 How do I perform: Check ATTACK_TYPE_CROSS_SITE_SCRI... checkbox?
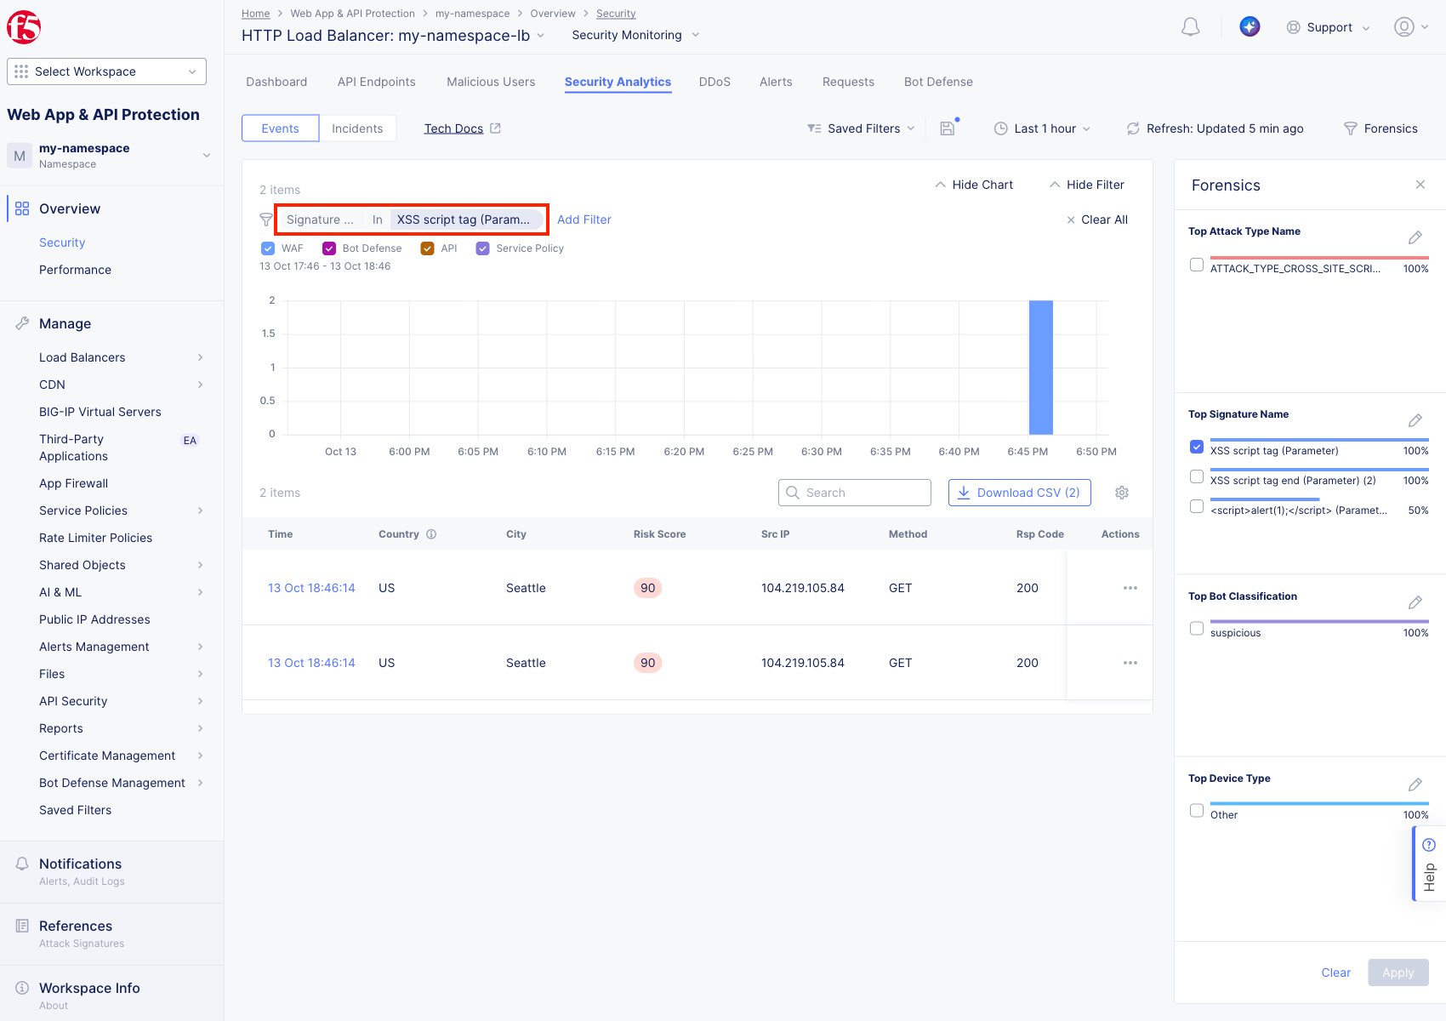(x=1197, y=265)
